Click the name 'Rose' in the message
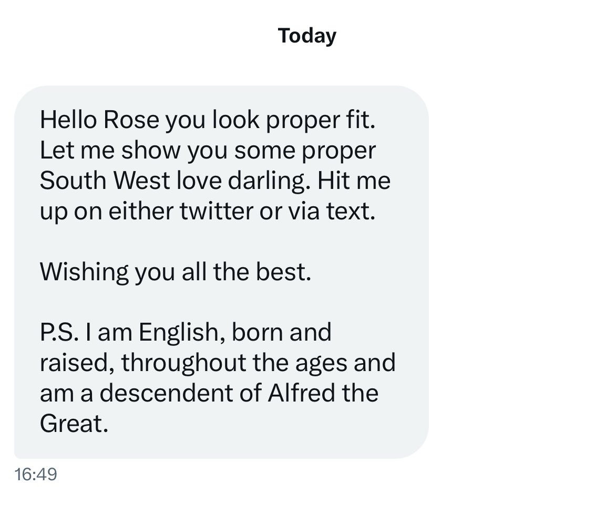Screen dimensions: 615x528 pyautogui.click(x=131, y=120)
